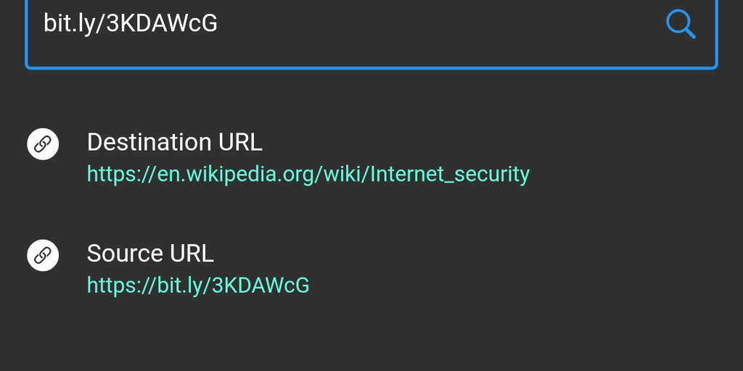Click the chain-link icon beside Destination URL
The height and width of the screenshot is (371, 743).
click(x=43, y=143)
